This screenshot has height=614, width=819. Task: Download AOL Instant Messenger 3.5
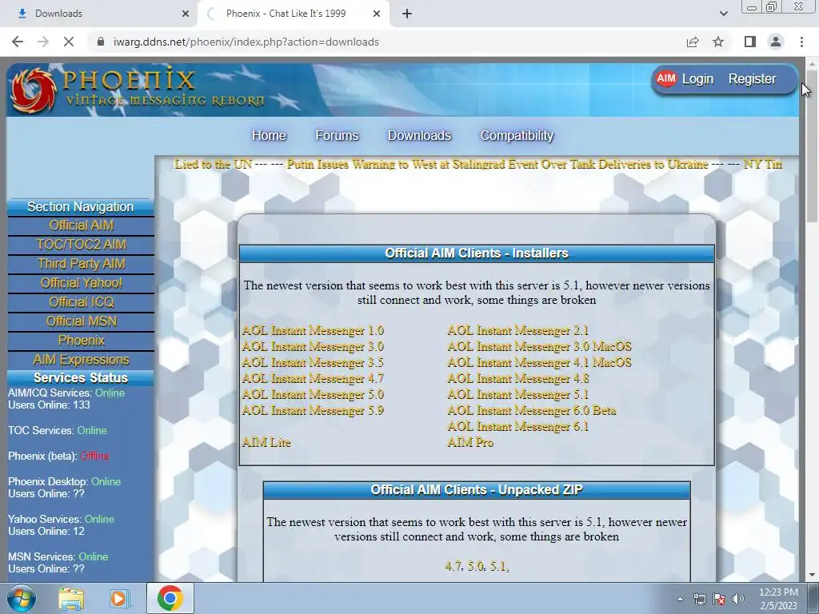click(313, 362)
